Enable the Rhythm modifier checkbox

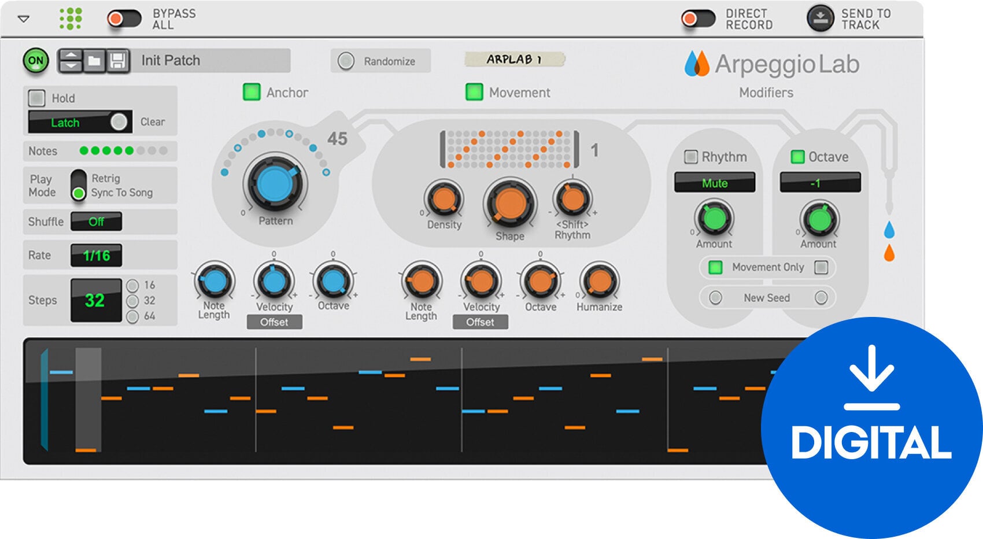tap(692, 156)
